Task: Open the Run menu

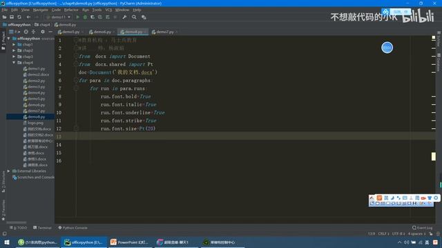Action: pyautogui.click(x=86, y=10)
